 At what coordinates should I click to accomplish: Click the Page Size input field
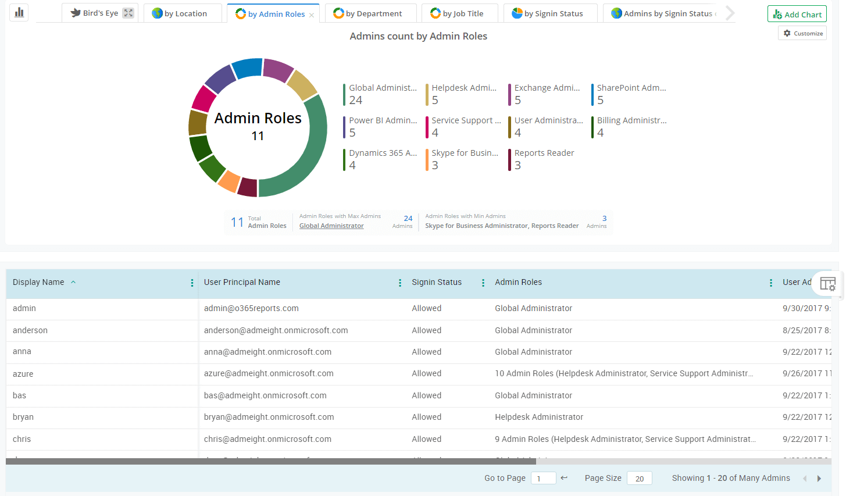point(639,479)
